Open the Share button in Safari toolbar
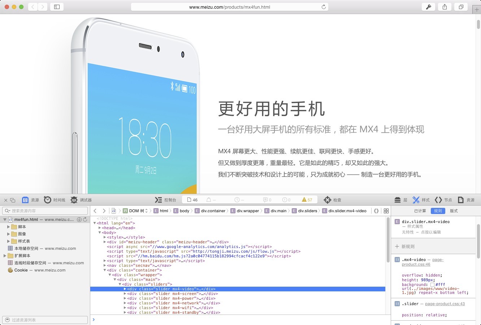Viewport: 481px width, 325px height. pos(445,7)
